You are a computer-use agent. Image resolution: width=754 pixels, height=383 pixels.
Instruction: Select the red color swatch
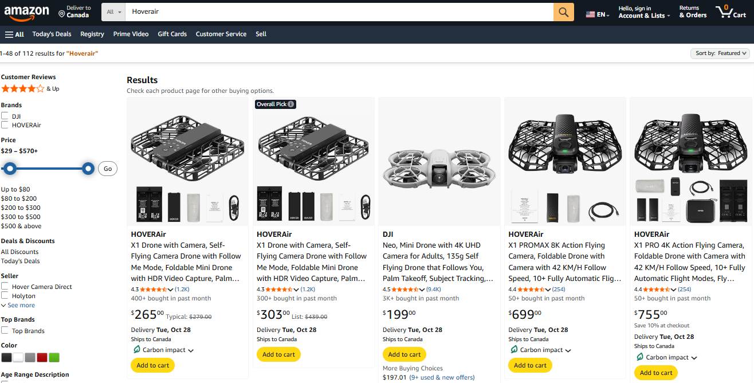pos(42,358)
